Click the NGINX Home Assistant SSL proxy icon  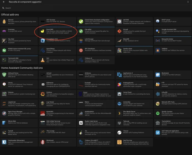click(4, 50)
